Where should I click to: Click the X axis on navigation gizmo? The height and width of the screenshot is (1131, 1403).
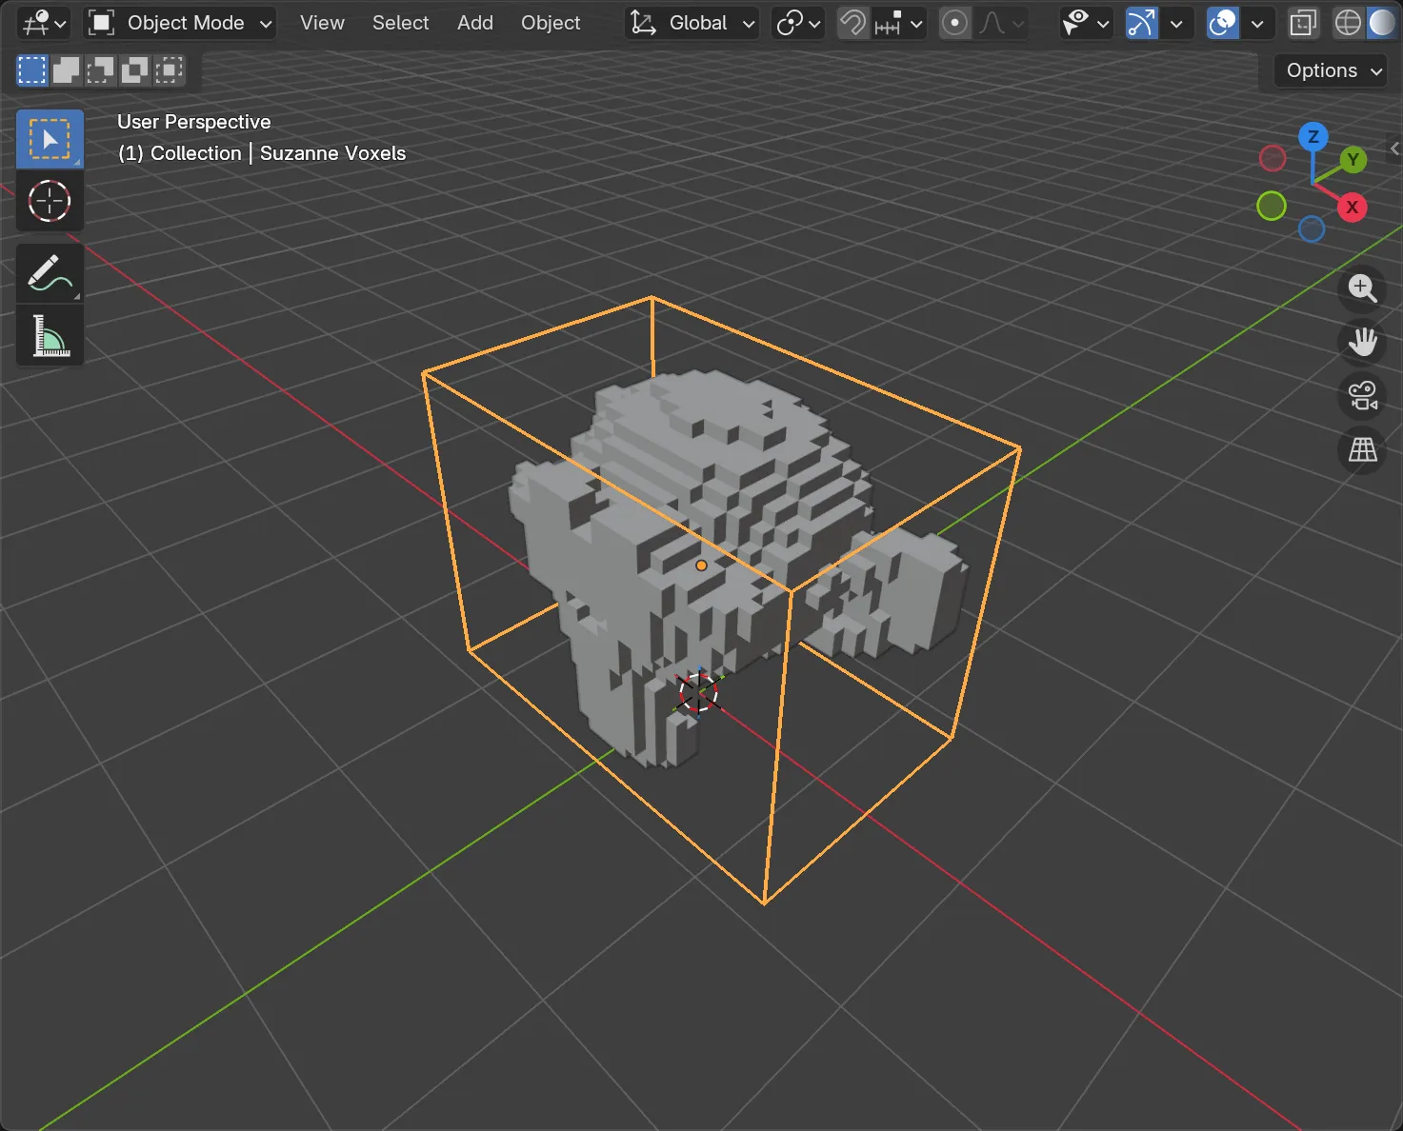point(1352,207)
